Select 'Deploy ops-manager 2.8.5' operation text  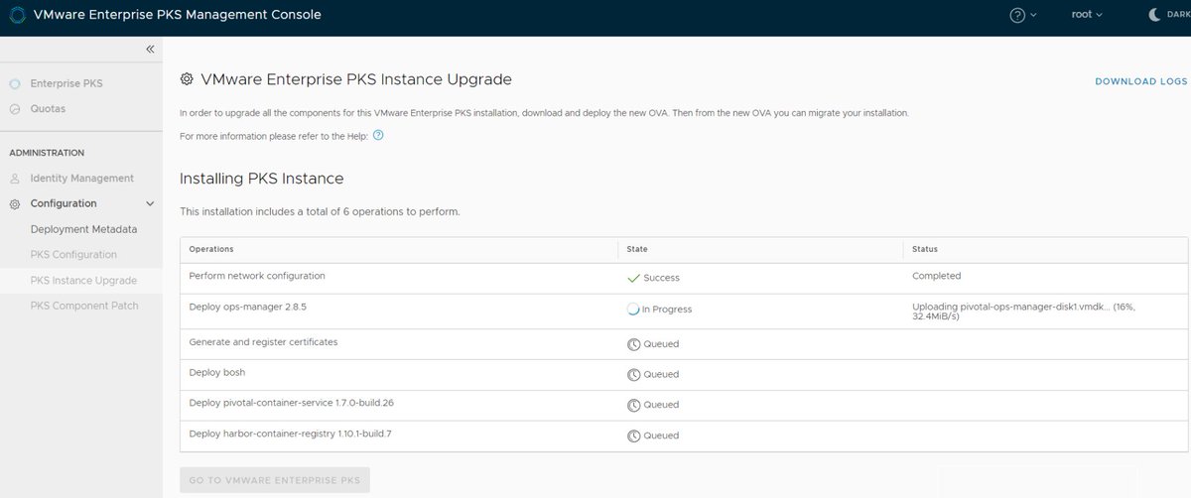click(x=247, y=308)
